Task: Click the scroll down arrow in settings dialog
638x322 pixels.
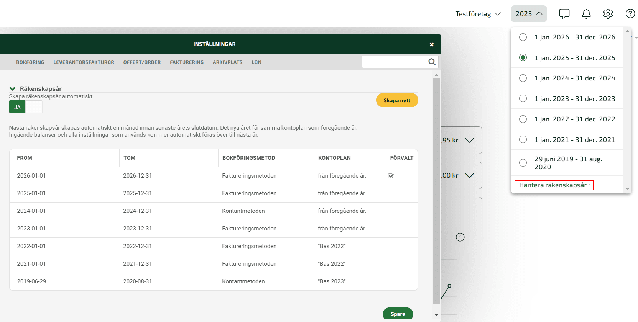Action: pyautogui.click(x=436, y=315)
